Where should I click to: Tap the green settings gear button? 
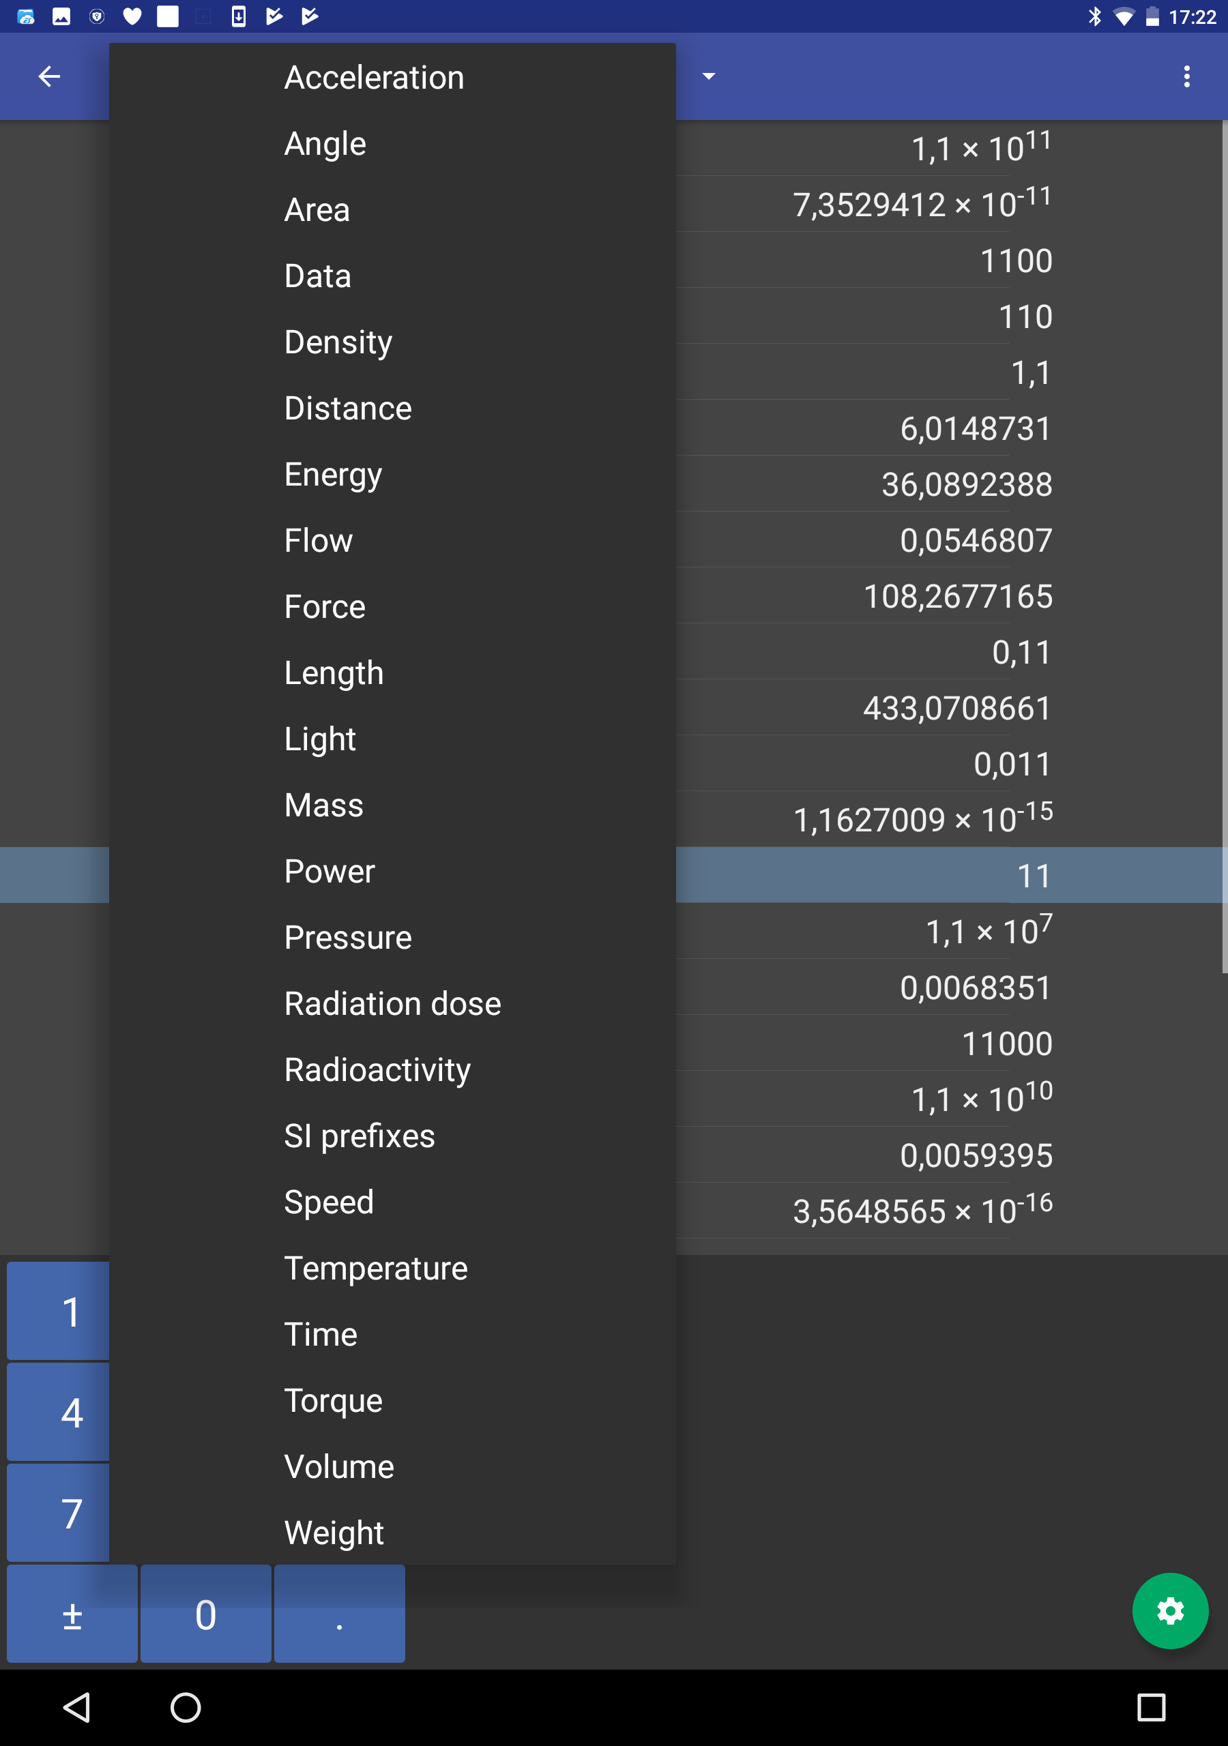(1169, 1611)
